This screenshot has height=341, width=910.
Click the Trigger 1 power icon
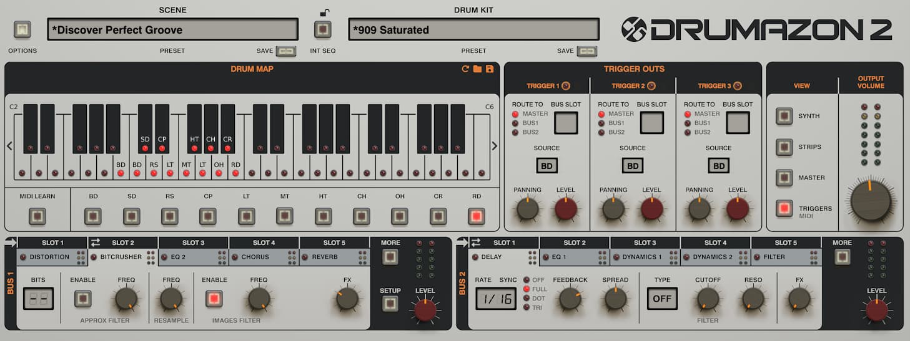point(566,86)
